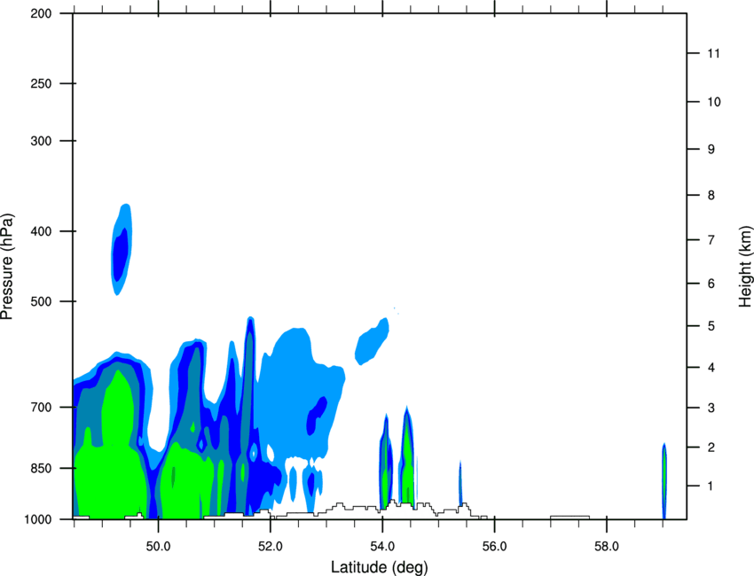The image size is (754, 576).
Task: Click the 54.0 latitude tick label
Action: [x=382, y=547]
